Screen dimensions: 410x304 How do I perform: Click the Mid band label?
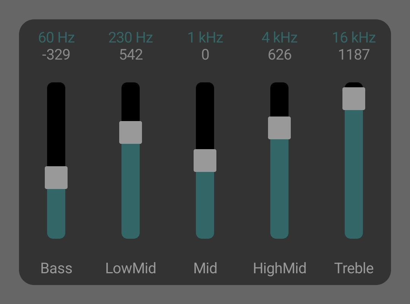(x=205, y=268)
